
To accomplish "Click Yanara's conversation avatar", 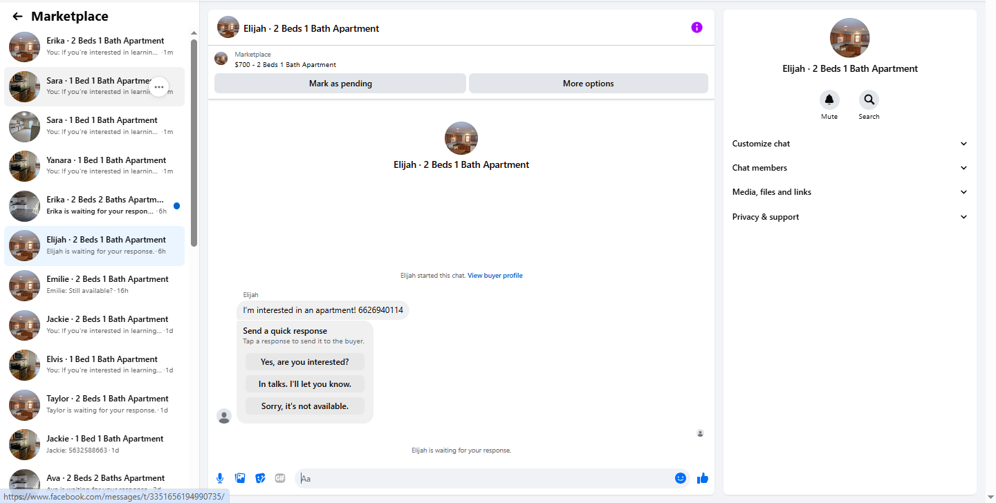I will point(24,166).
